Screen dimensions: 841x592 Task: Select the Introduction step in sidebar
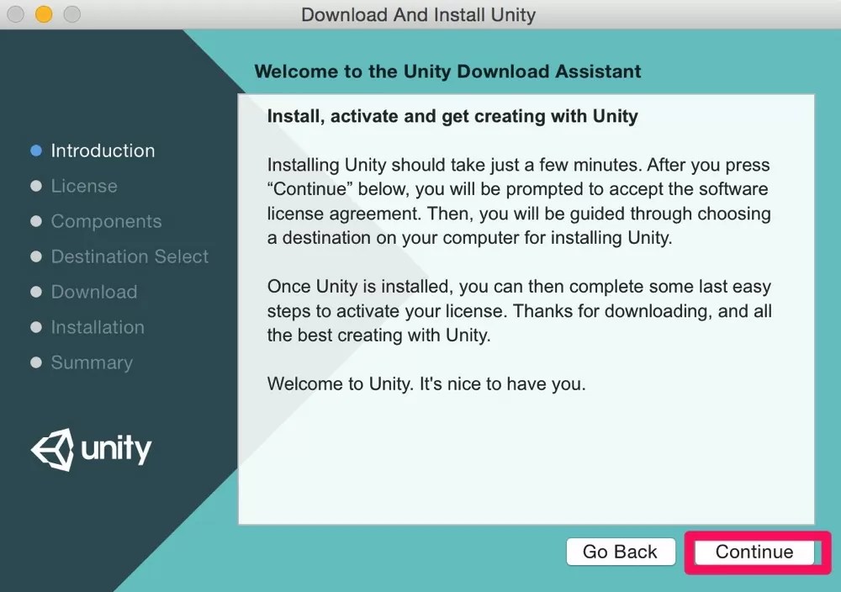[x=103, y=151]
